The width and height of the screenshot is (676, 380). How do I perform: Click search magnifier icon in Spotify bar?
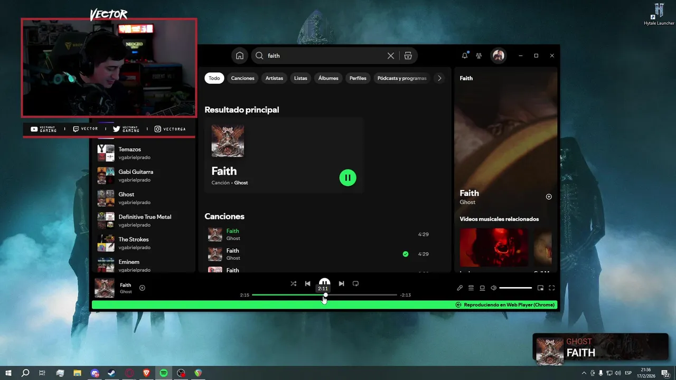(259, 55)
